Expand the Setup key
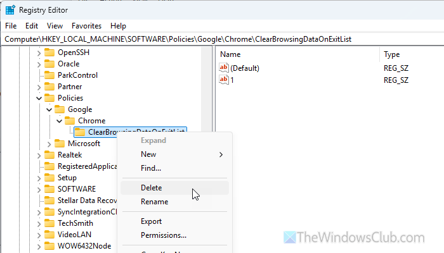This screenshot has width=444, height=253. click(x=39, y=178)
